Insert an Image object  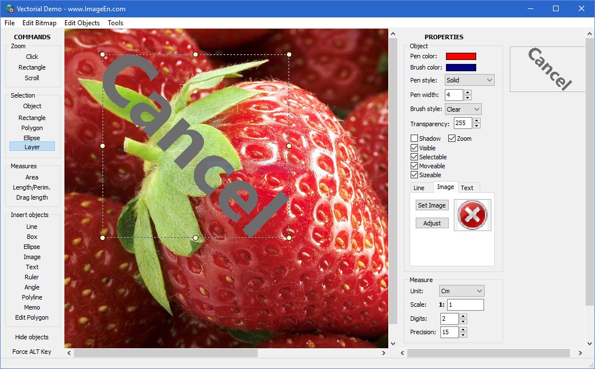point(32,257)
